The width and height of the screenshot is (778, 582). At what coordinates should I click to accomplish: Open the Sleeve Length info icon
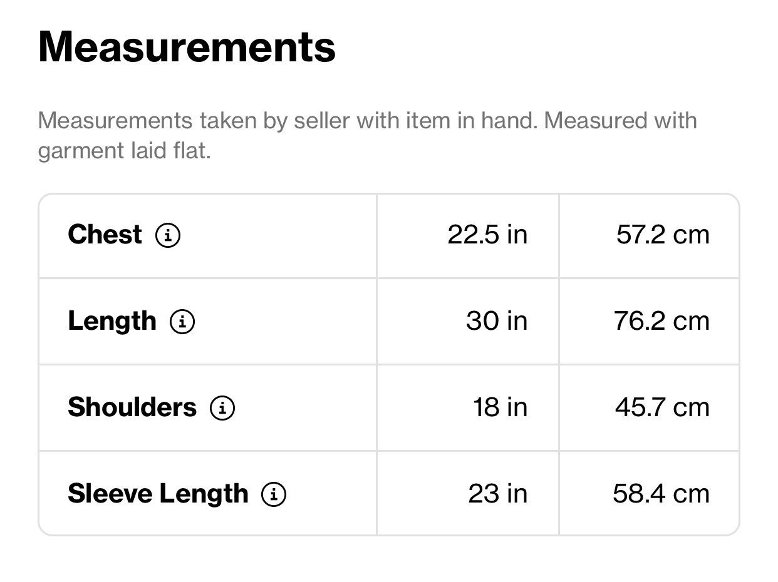coord(274,494)
